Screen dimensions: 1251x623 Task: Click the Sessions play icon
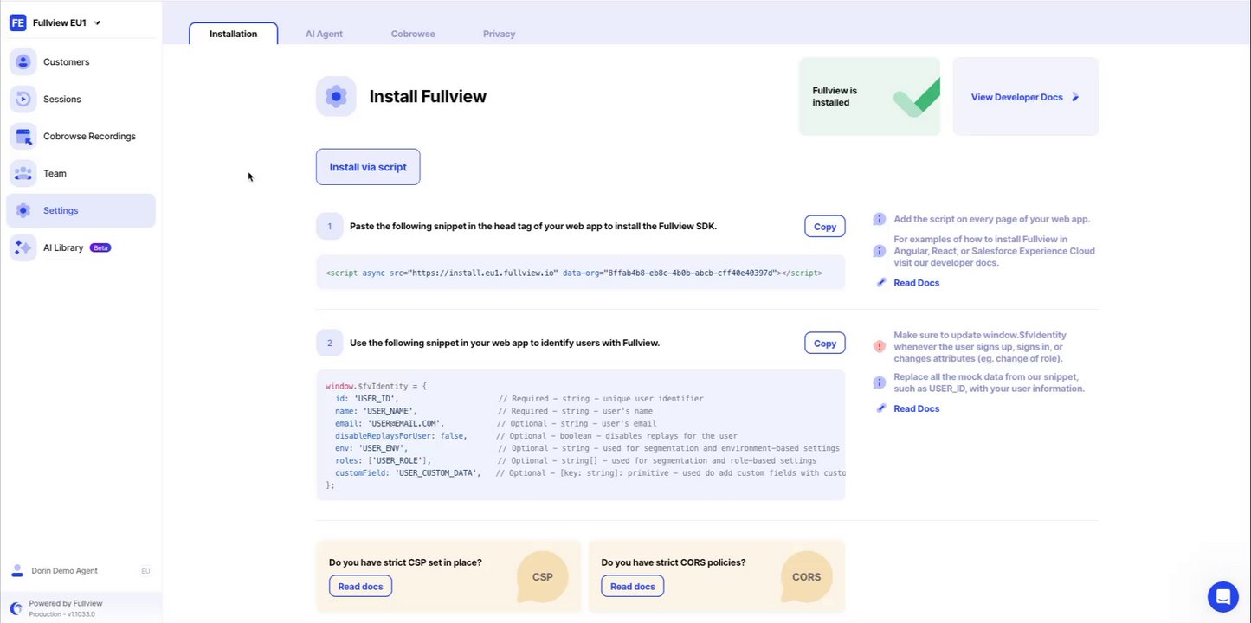[x=23, y=99]
